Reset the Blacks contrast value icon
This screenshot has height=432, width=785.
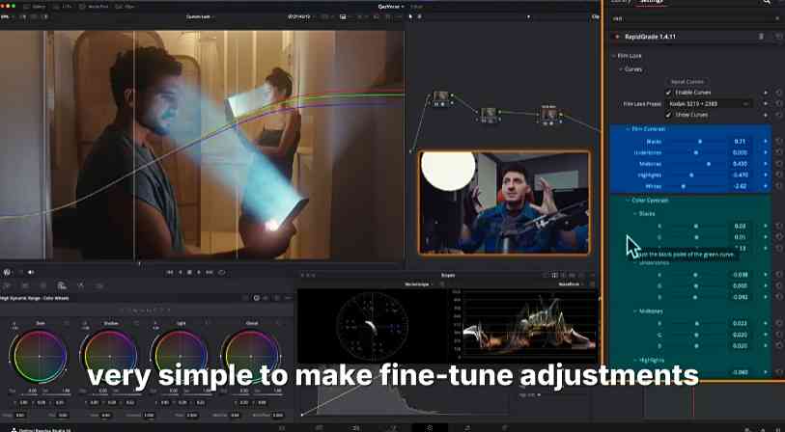pyautogui.click(x=778, y=141)
